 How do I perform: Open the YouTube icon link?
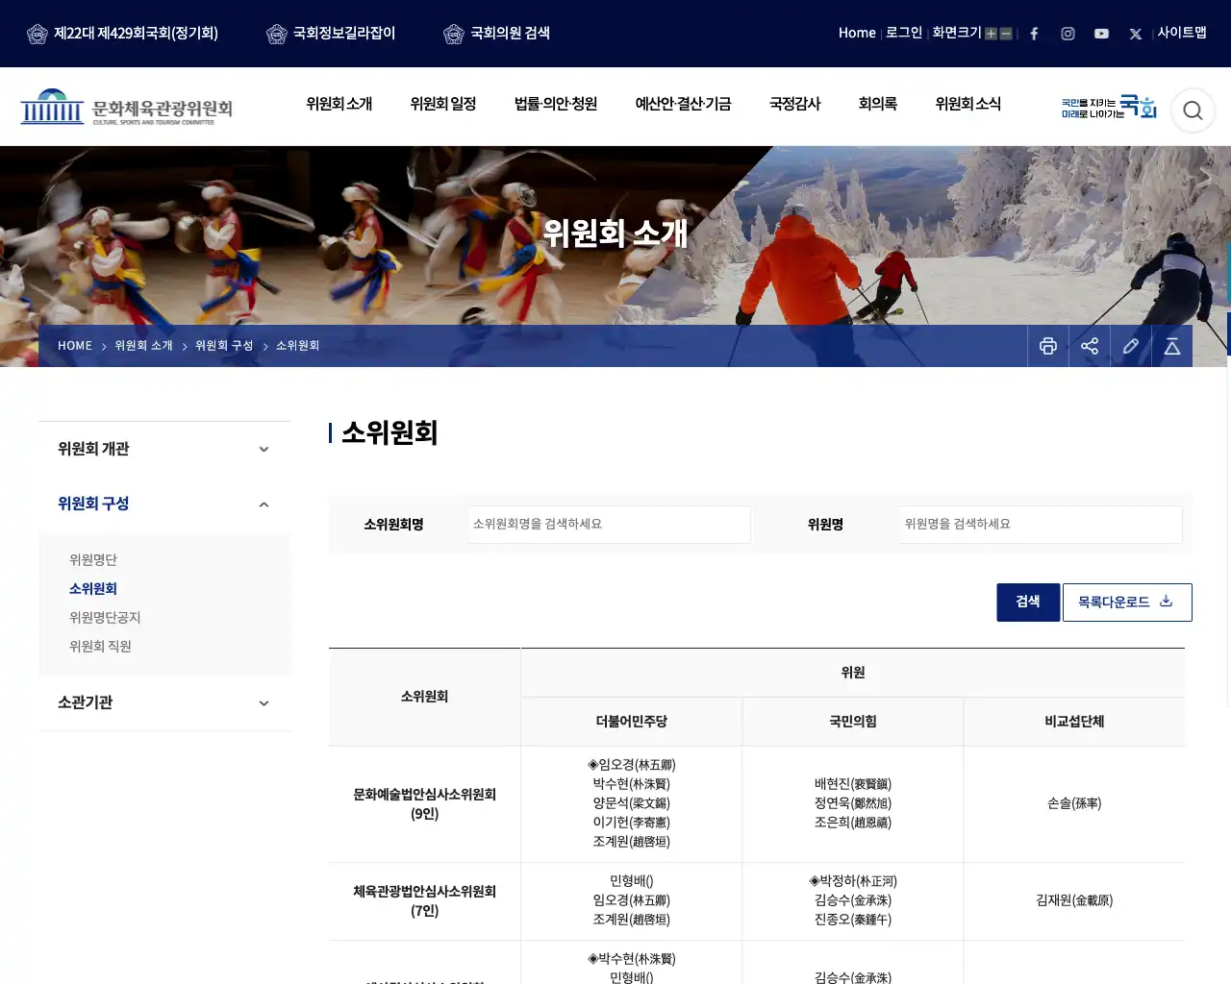(x=1101, y=34)
